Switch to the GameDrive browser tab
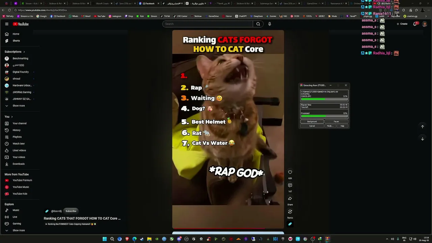The image size is (432, 243). pyautogui.click(x=313, y=3)
